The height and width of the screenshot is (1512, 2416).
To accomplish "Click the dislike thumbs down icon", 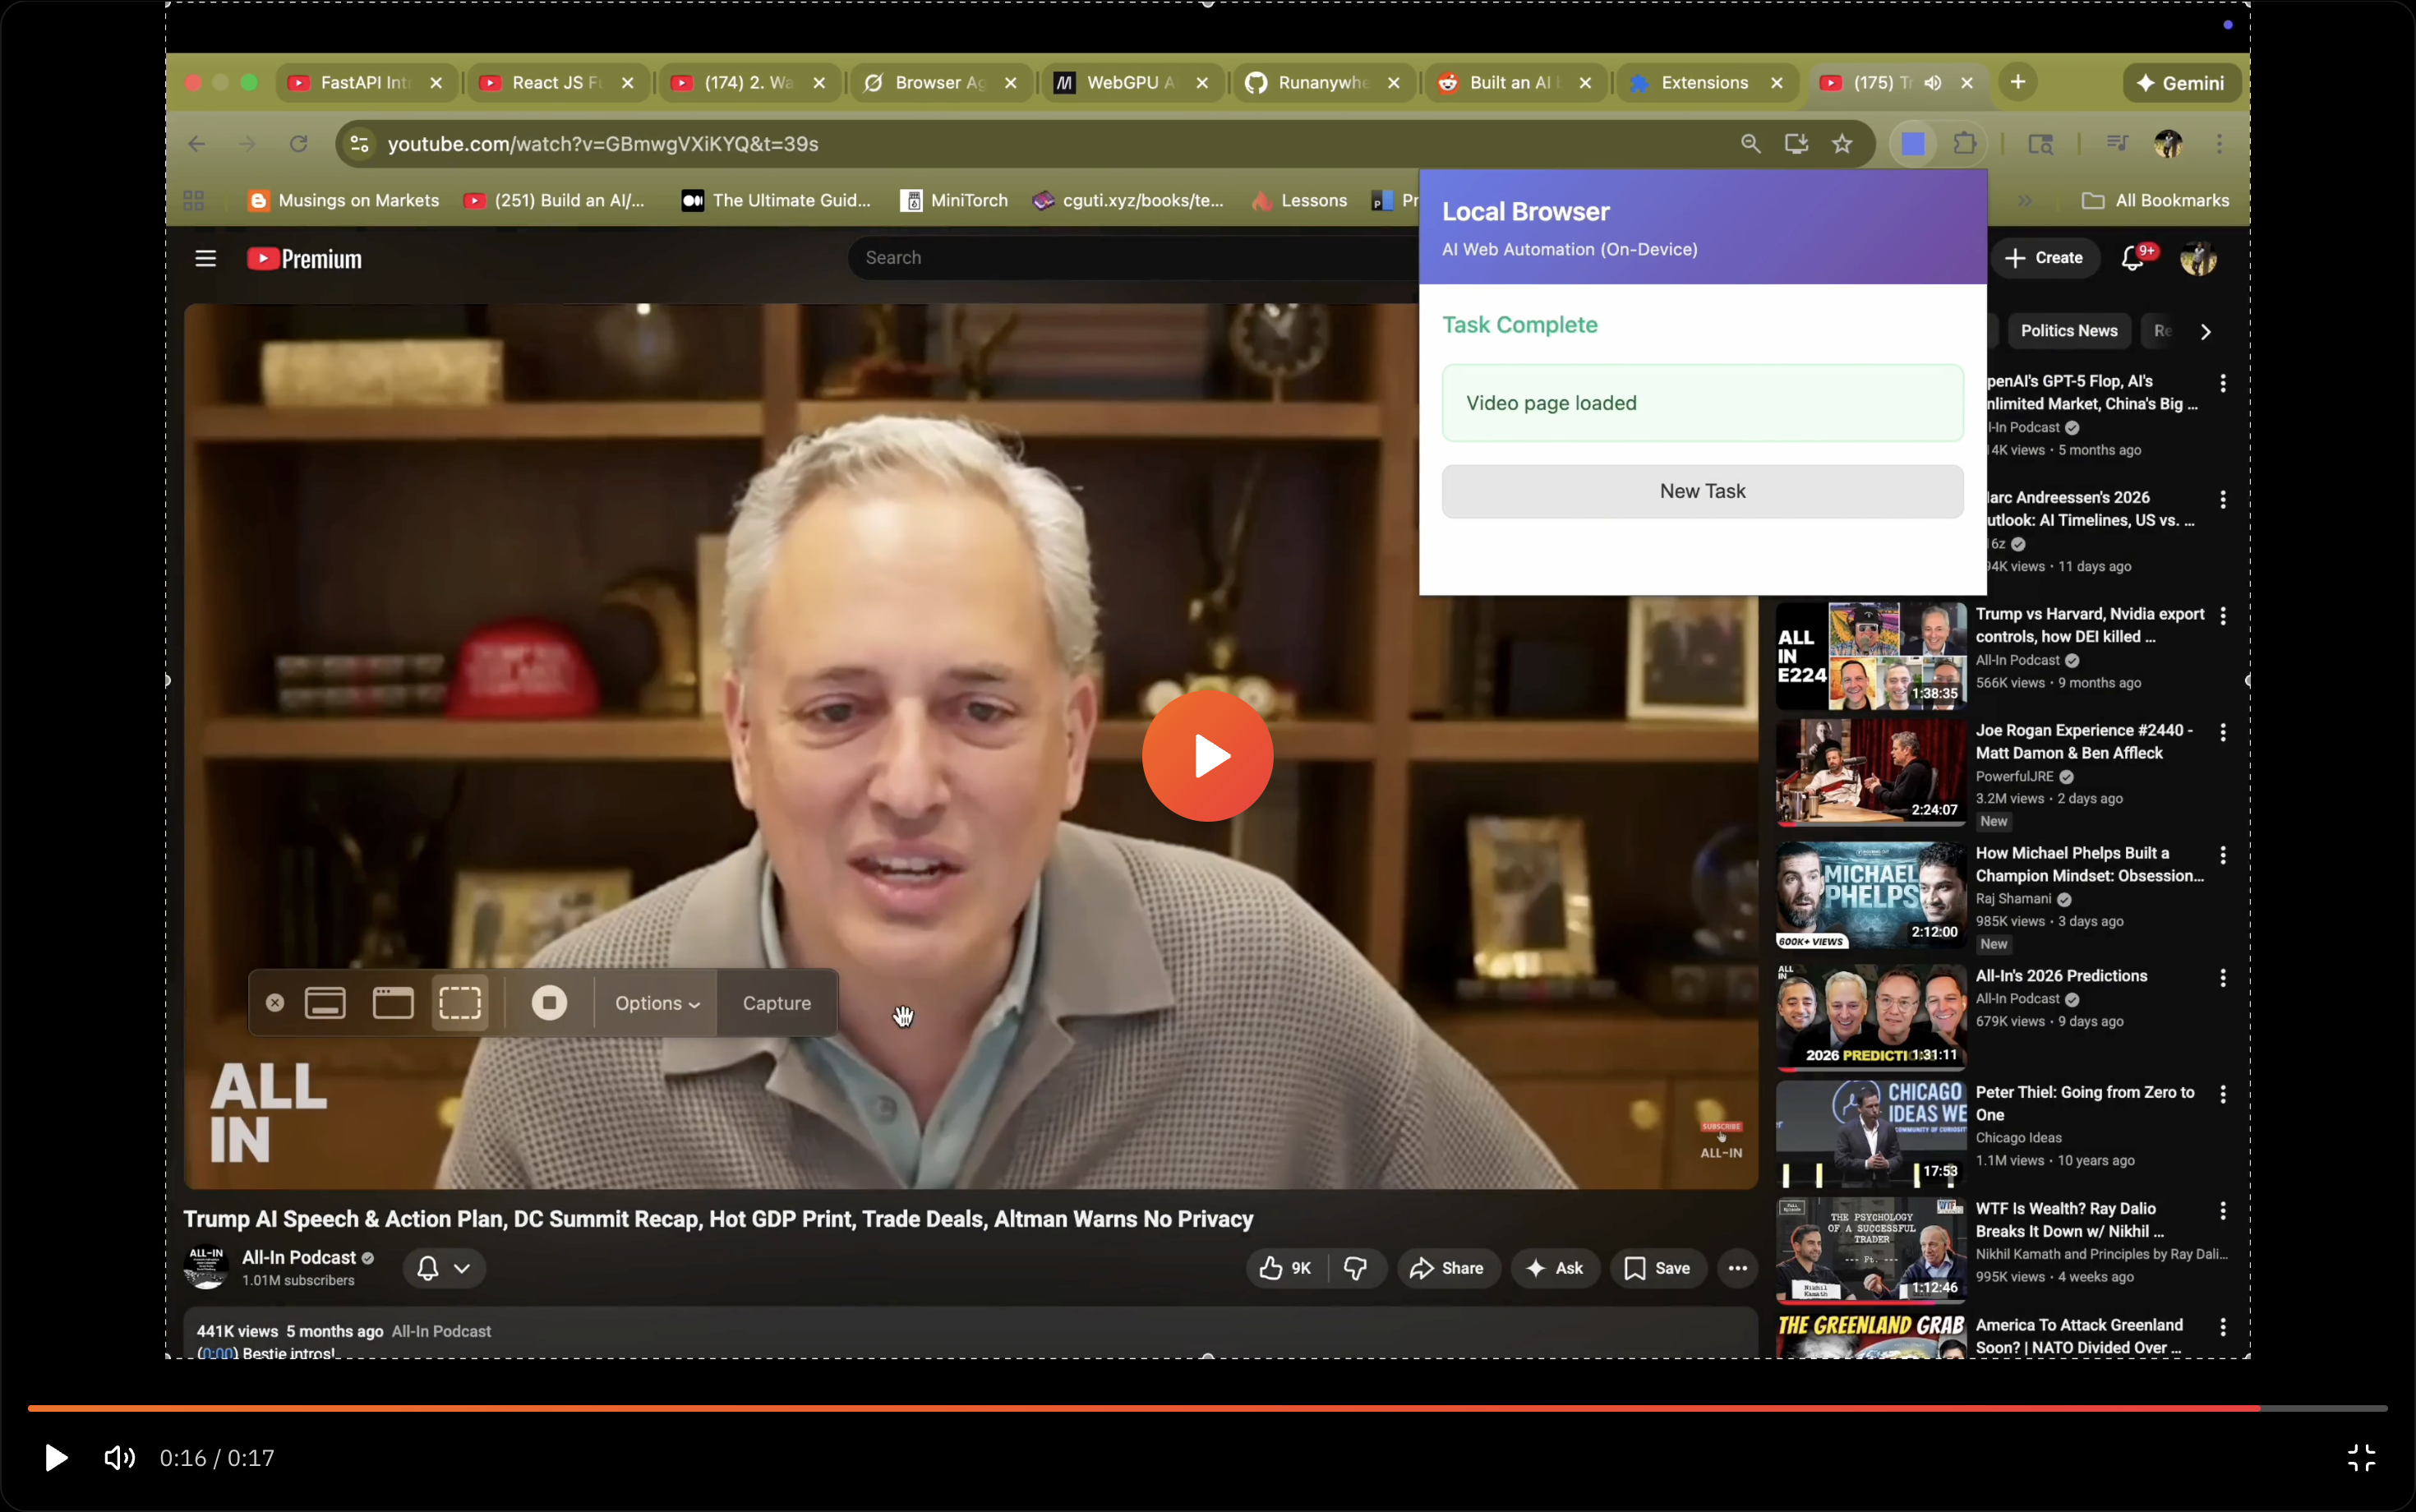I will coord(1355,1268).
